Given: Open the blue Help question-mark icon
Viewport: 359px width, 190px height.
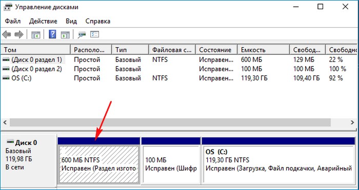Looking at the screenshot, I should coord(52,34).
